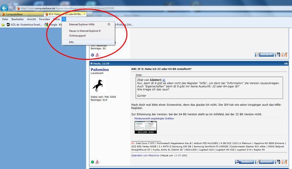Viewport: 292px width, 169px height.
Task: View the original post via the arrow beside Günter1
Action: pyautogui.click(x=164, y=80)
